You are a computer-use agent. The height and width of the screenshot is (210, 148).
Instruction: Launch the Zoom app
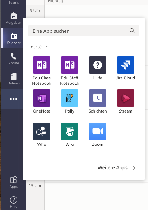[98, 135]
